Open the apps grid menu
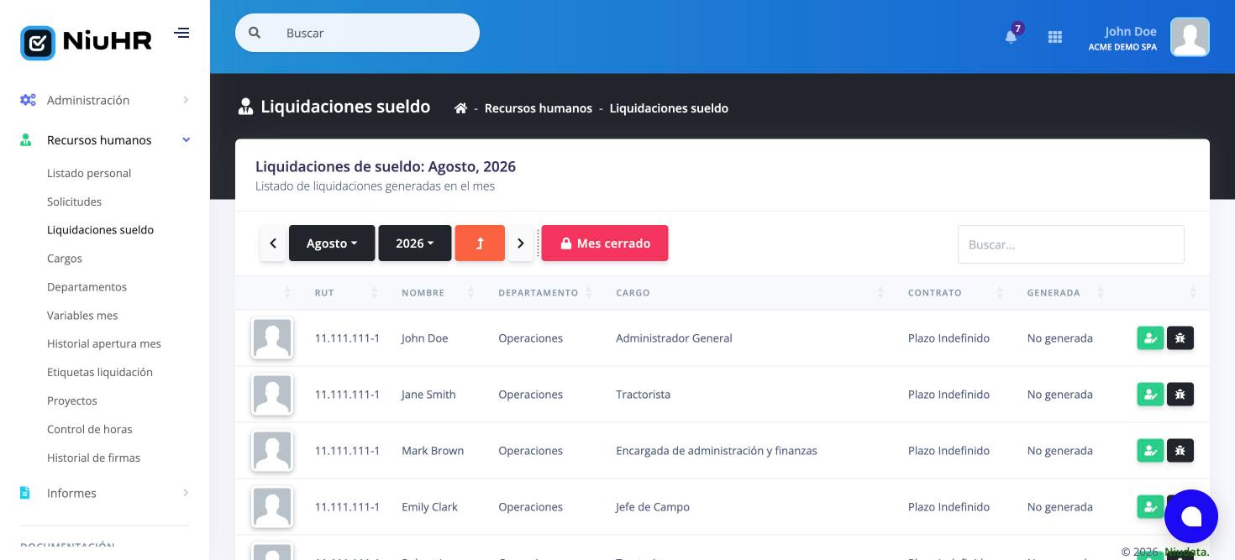 1055,37
